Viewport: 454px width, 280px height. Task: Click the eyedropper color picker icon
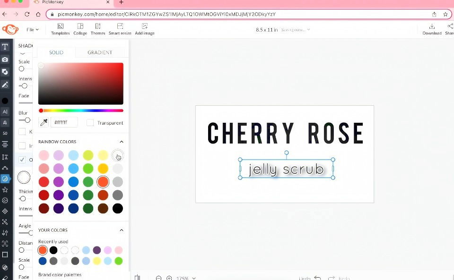tap(44, 123)
